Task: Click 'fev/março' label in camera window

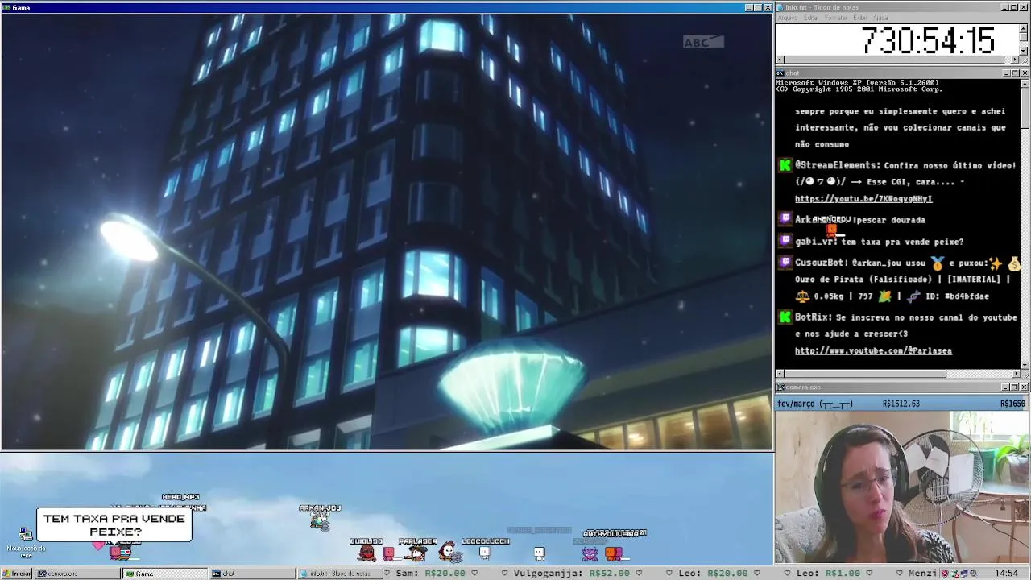Action: point(797,404)
